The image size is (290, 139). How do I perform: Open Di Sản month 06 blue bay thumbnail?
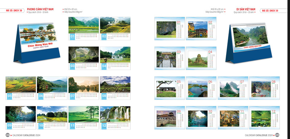pos(201,88)
